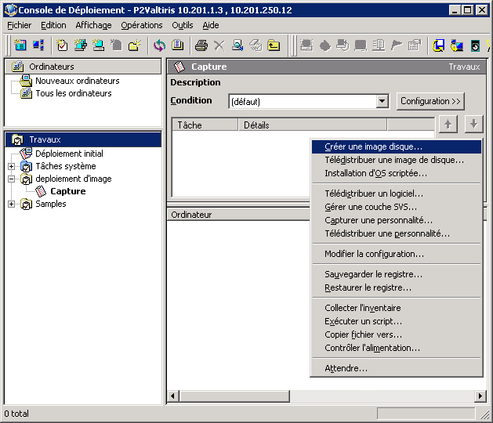Click the X delete toolbar icon
The width and height of the screenshot is (493, 423).
(x=219, y=45)
